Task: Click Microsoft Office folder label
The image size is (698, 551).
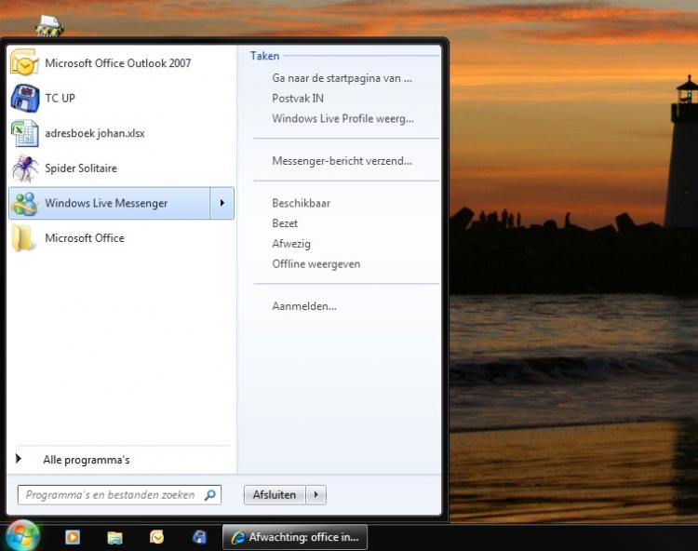Action: (85, 238)
